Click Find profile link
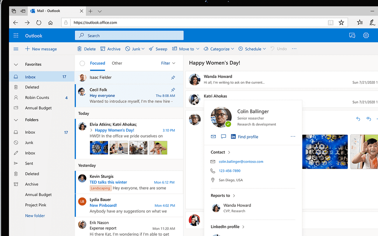This screenshot has height=236, width=378. (248, 137)
